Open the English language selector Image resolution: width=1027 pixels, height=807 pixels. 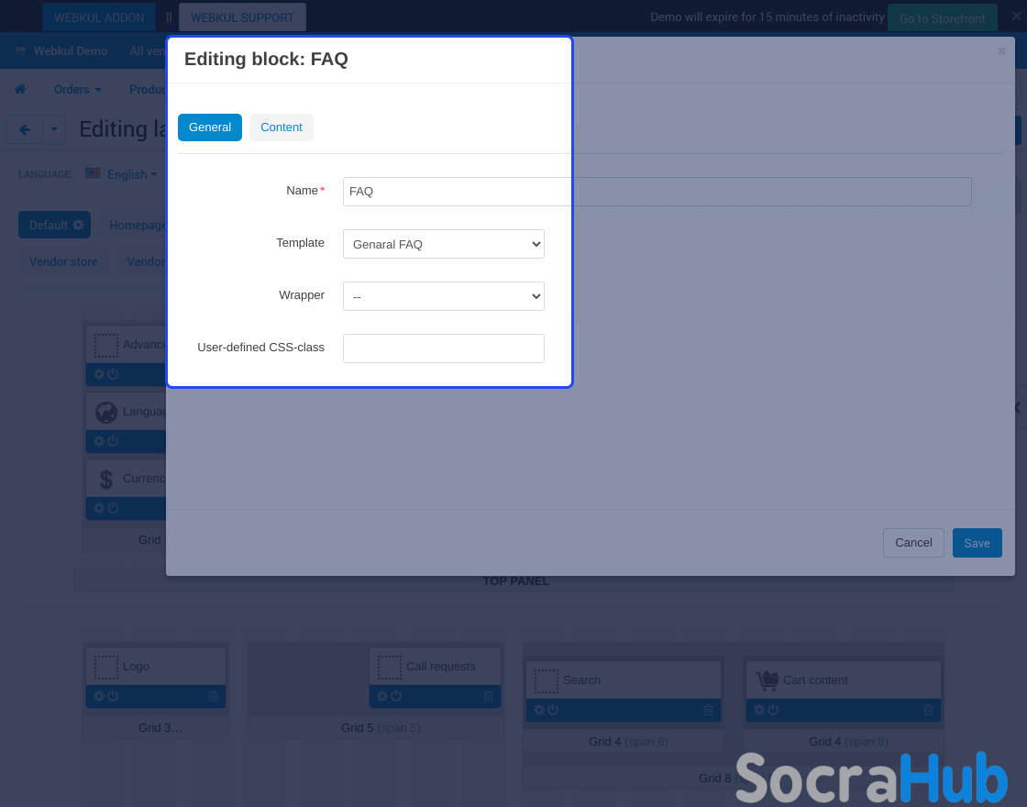pyautogui.click(x=132, y=174)
